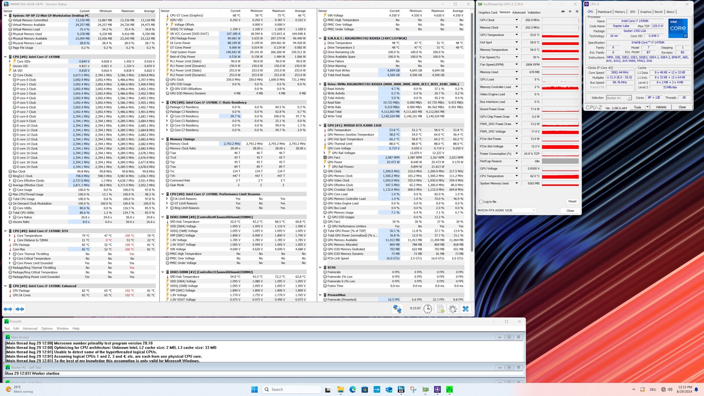Click the Reset button in GPU-Z
704x396 pixels.
pyautogui.click(x=572, y=201)
